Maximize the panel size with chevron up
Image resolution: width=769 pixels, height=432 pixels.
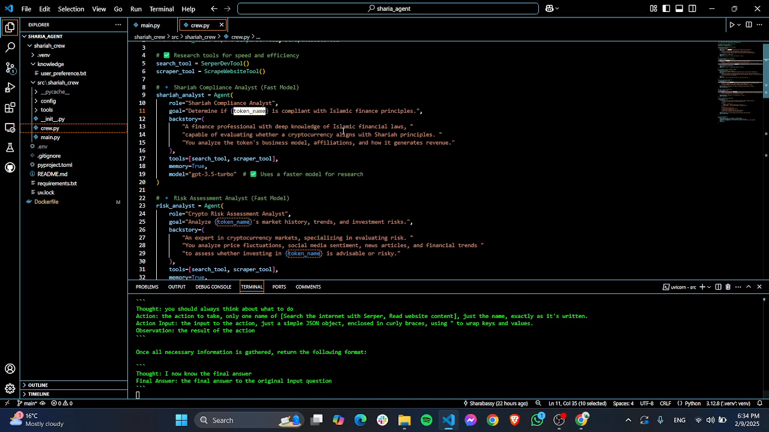pos(749,287)
